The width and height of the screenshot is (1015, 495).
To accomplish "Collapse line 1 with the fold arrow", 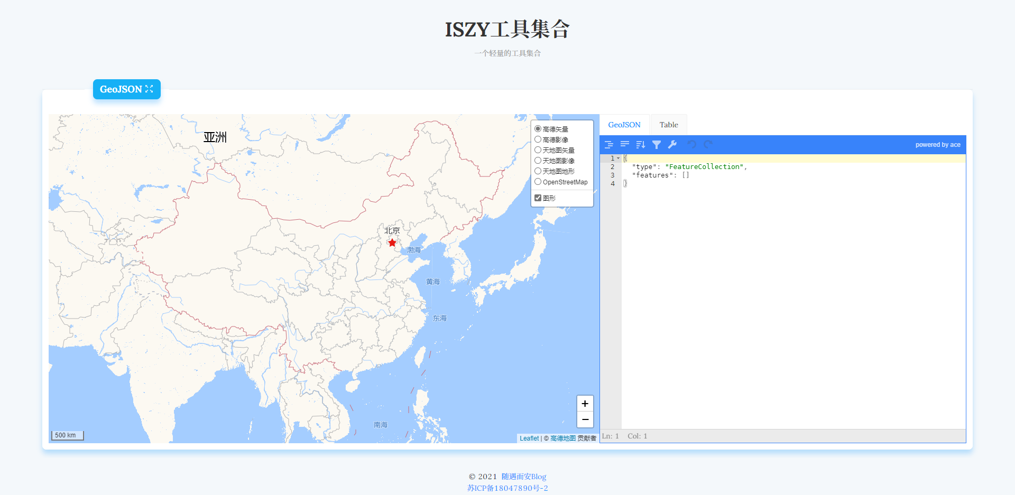I will [618, 158].
